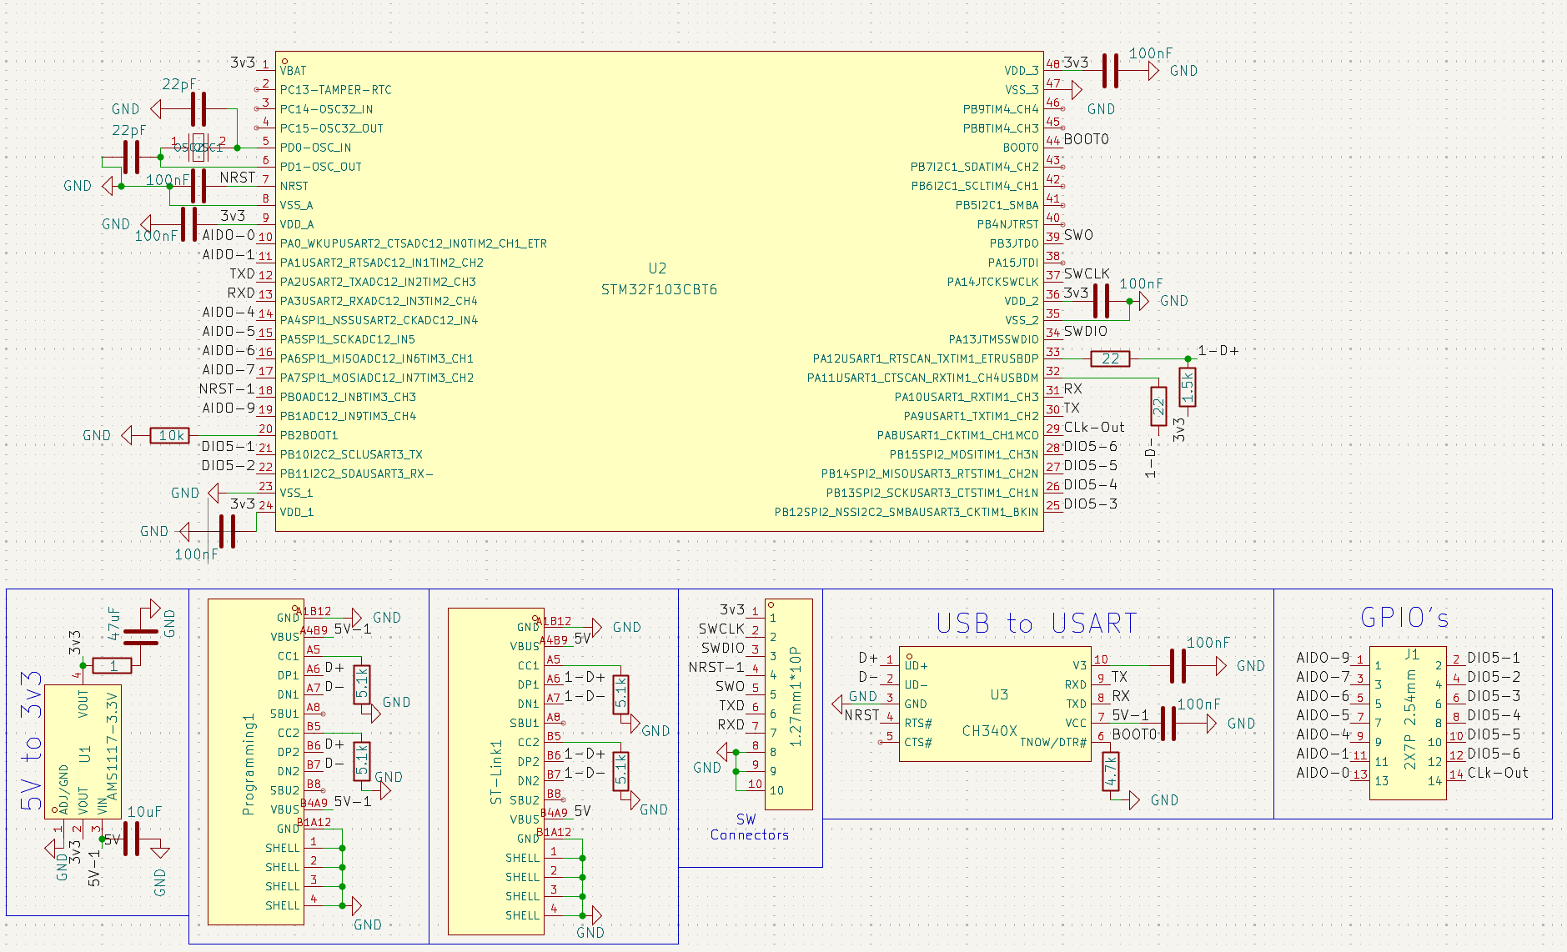
Task: Click the PB2BOOT1 pin name
Action: [x=309, y=435]
